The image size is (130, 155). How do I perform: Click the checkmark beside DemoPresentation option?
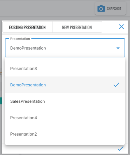tap(116, 85)
